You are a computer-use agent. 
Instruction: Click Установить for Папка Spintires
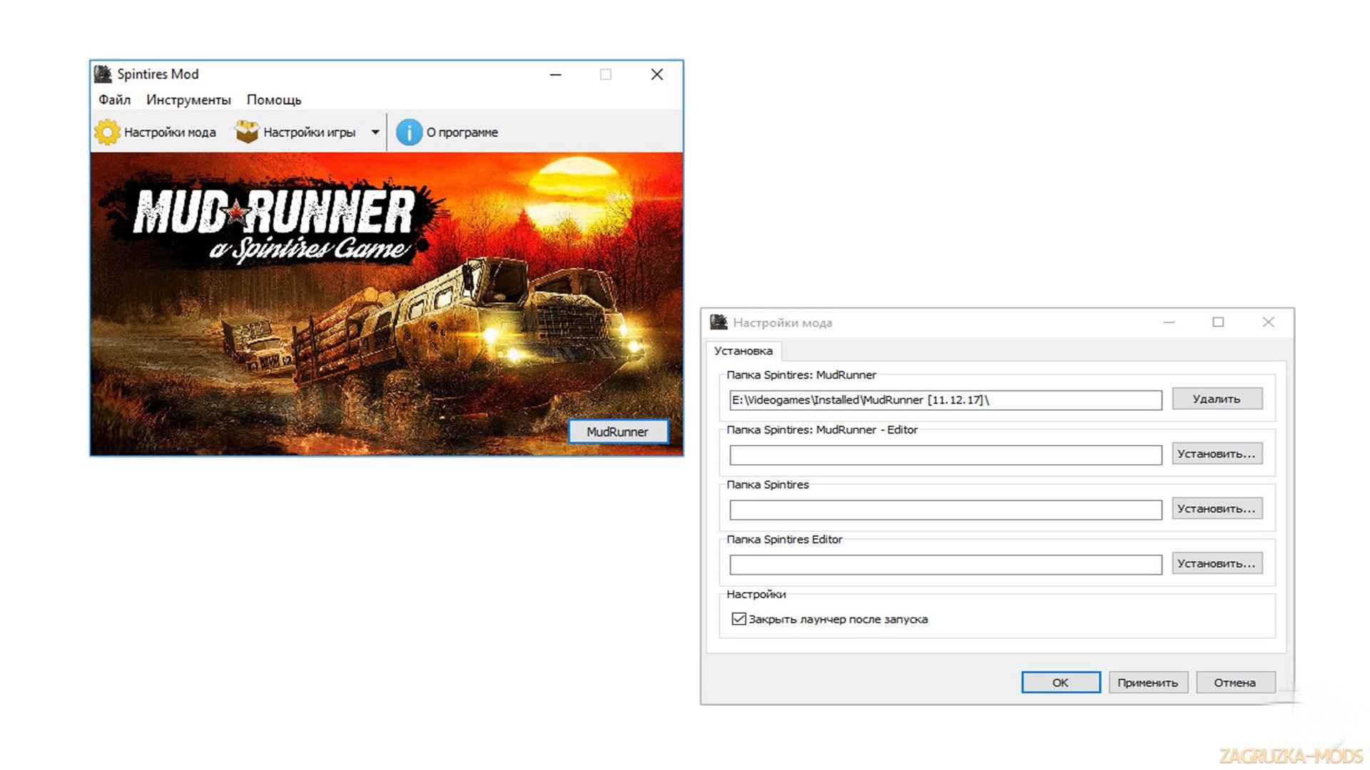click(x=1217, y=508)
